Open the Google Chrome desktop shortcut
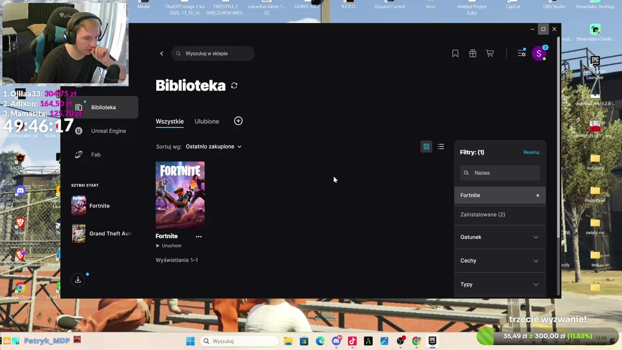Screen dimensions: 622x350 (x=20, y=291)
